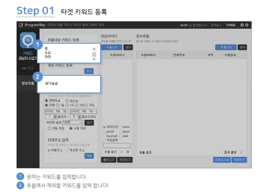
Task: Click 추출시작 in 대상아이디 panel
Action: click(x=111, y=47)
